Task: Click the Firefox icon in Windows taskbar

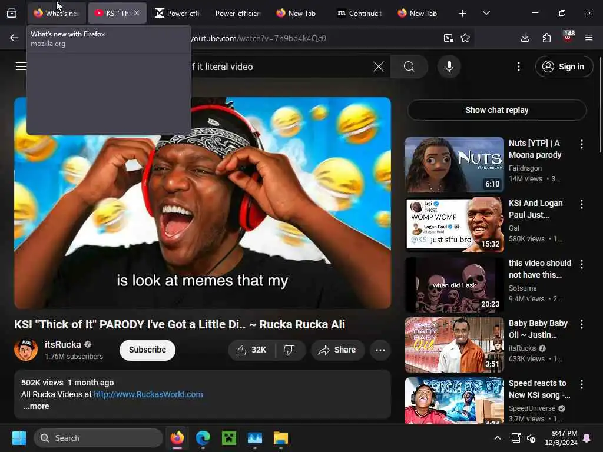Action: [177, 438]
